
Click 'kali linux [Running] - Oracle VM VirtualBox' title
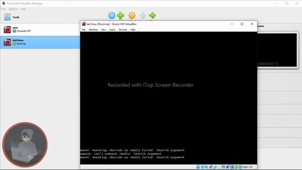111,24
